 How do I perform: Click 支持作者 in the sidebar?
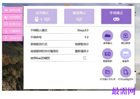point(12,38)
